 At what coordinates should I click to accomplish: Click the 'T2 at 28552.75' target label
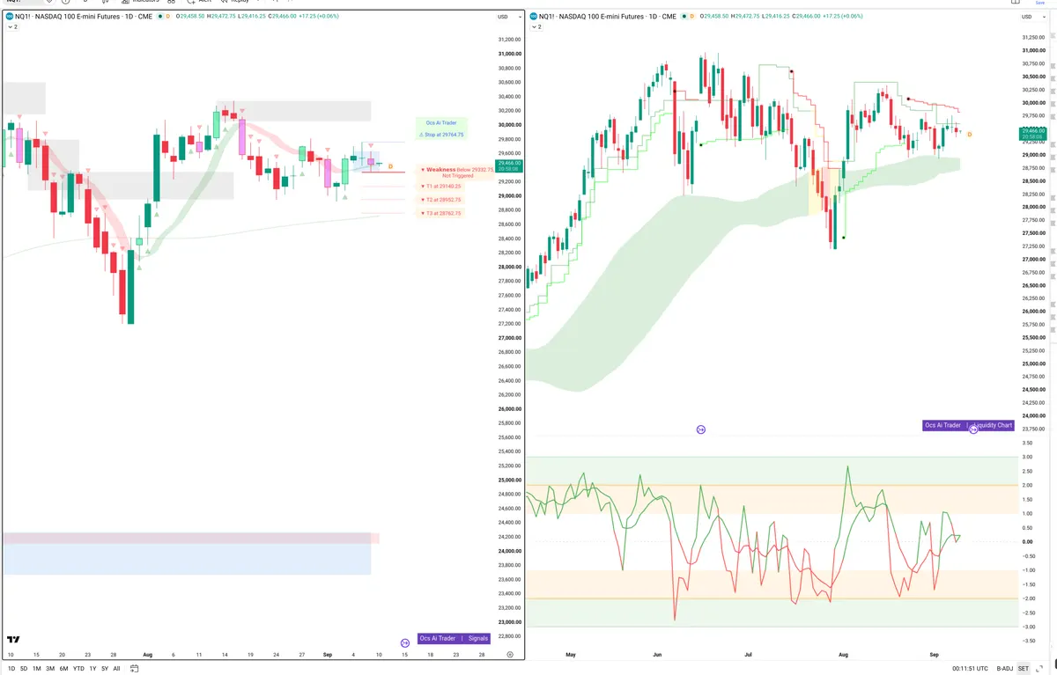coord(440,200)
